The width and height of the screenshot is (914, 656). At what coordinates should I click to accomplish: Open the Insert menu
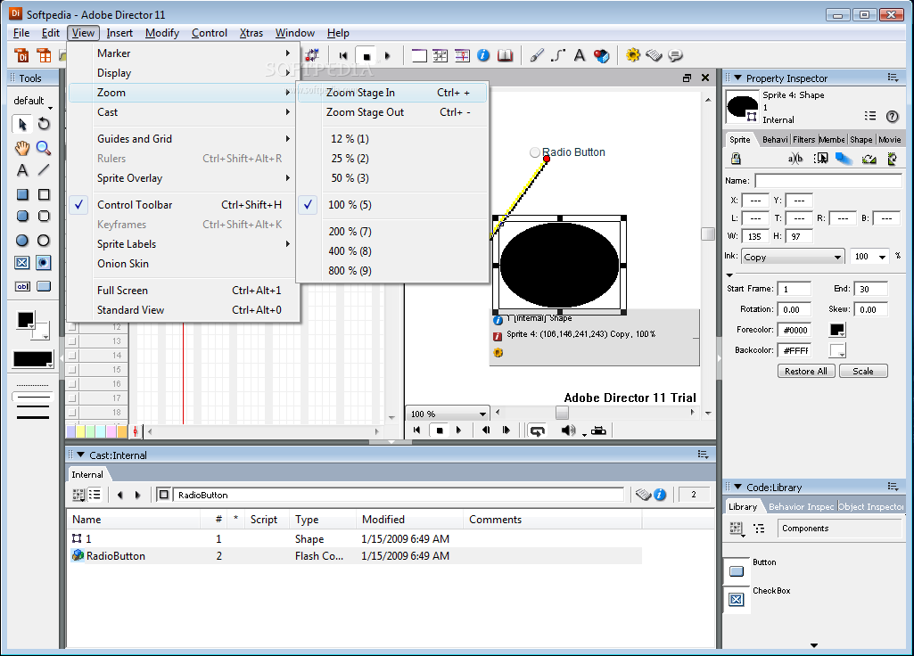pyautogui.click(x=119, y=33)
